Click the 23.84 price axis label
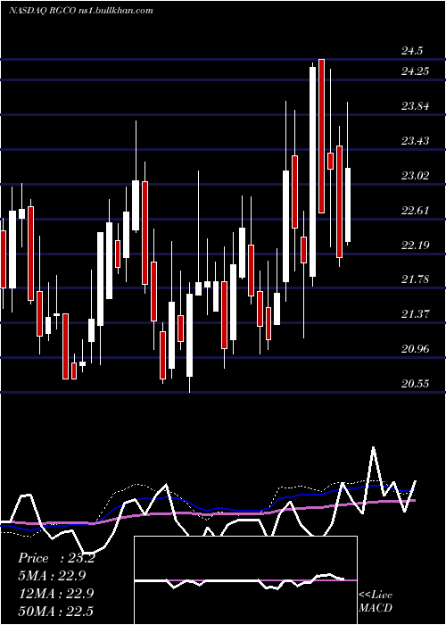The image size is (446, 625). coord(416,106)
